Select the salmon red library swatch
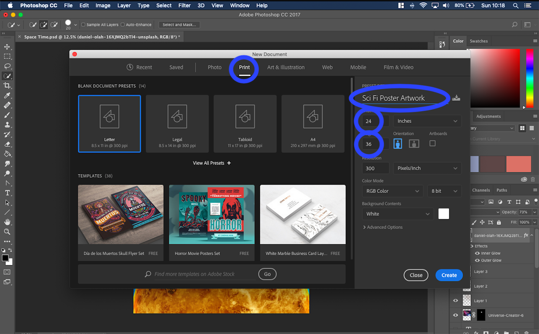The height and width of the screenshot is (334, 539). (x=518, y=164)
